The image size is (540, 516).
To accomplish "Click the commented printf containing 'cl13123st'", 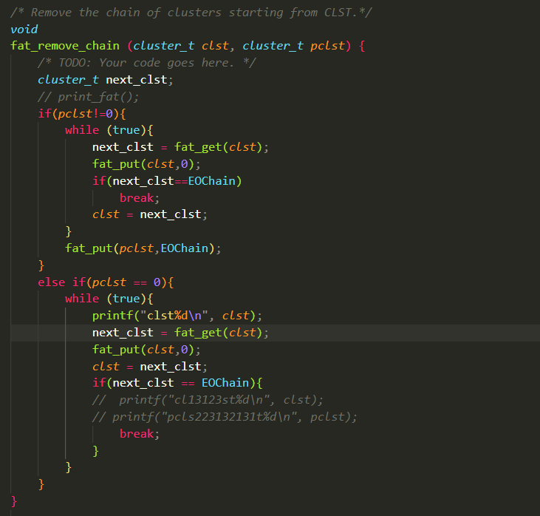I will [x=208, y=400].
